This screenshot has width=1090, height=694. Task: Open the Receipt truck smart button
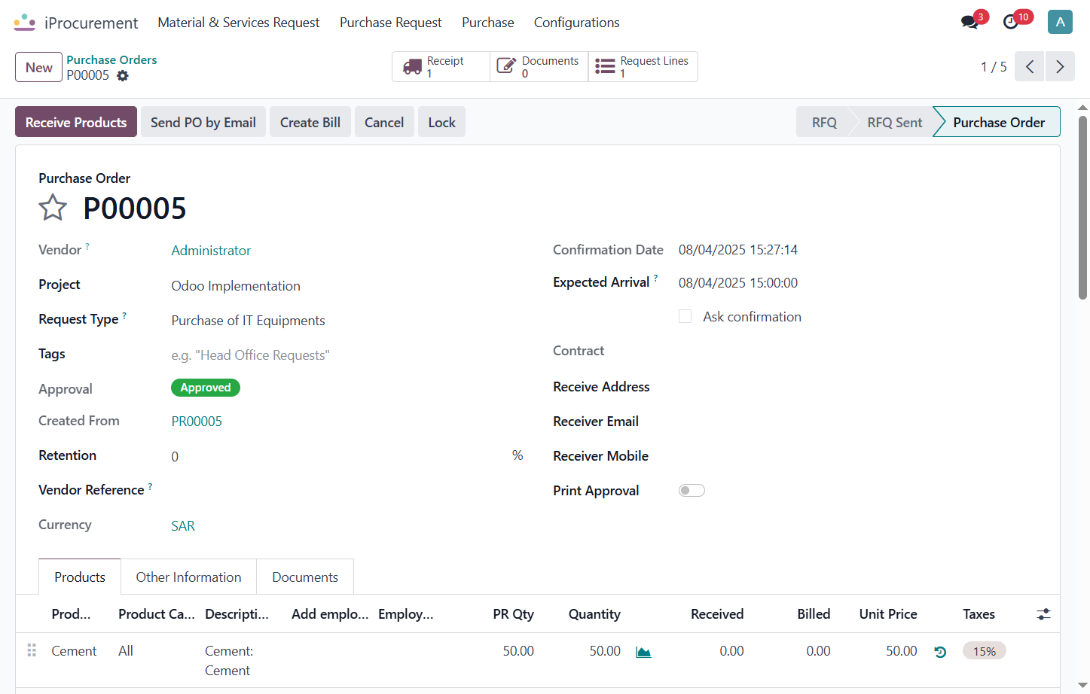click(441, 66)
